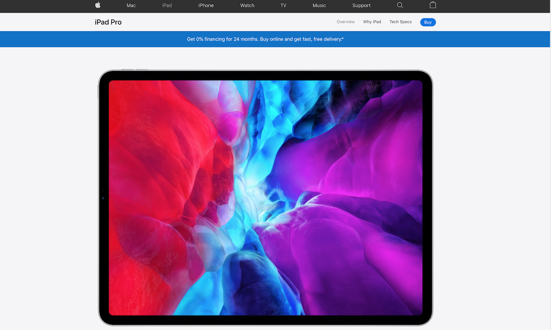The image size is (551, 330).
Task: Open the Mac menu item
Action: pyautogui.click(x=131, y=6)
